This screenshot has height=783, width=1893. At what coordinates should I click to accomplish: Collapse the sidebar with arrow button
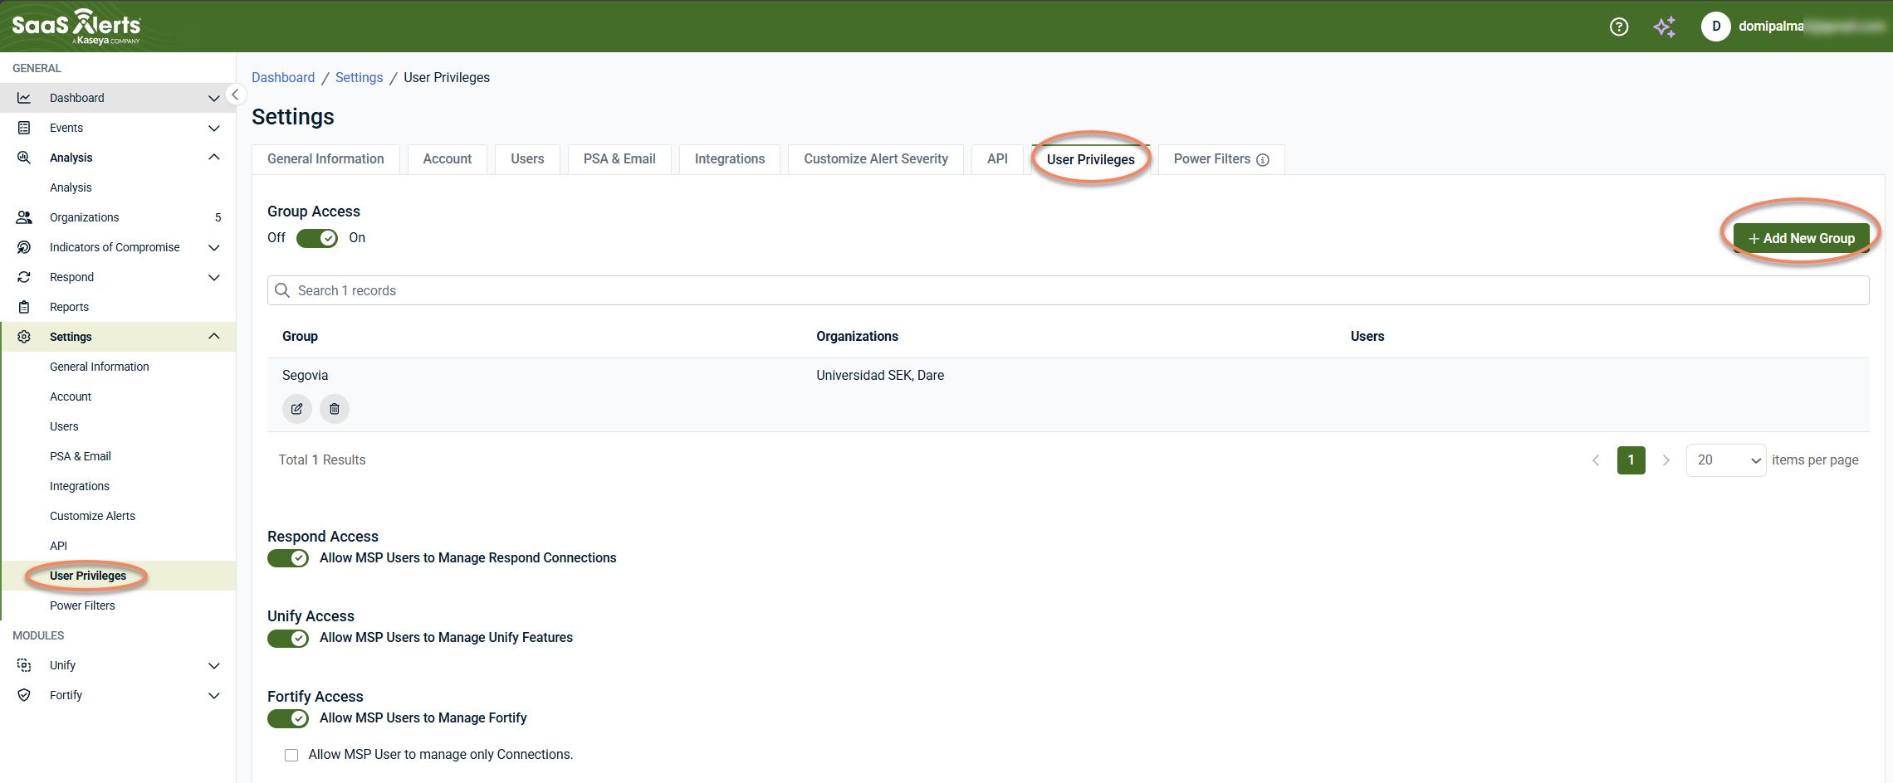coord(235,95)
